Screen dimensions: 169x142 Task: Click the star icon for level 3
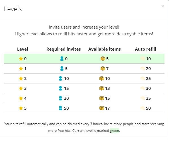(x=21, y=88)
